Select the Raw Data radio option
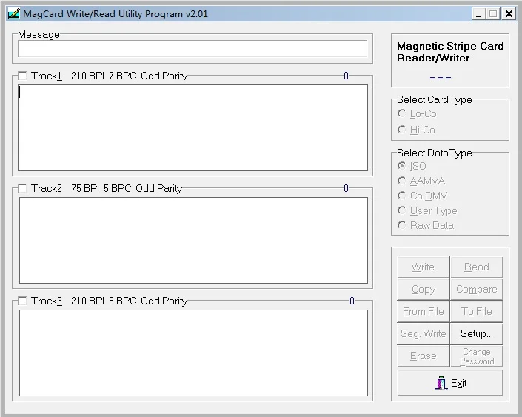The image size is (522, 417). click(x=402, y=225)
